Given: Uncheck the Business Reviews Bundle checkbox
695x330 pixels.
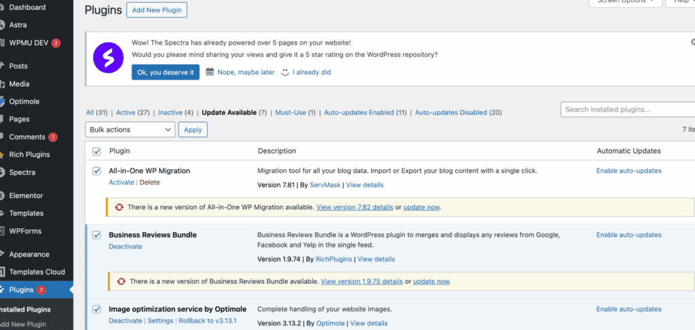Looking at the screenshot, I should point(96,235).
